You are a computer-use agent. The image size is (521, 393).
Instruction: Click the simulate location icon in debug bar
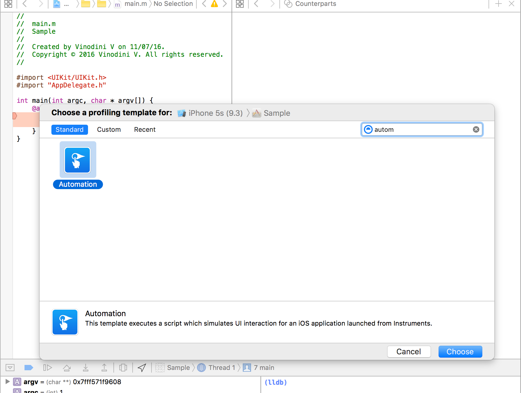[142, 368]
